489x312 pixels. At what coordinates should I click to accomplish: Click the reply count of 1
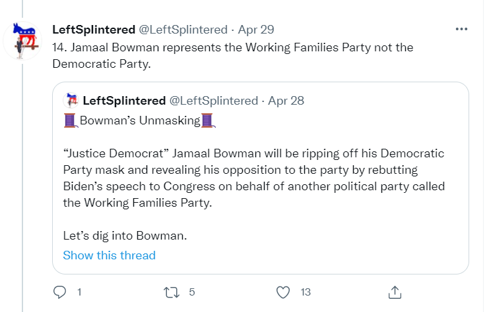79,292
